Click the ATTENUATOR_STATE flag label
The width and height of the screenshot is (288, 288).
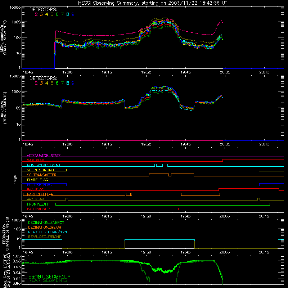(44, 156)
